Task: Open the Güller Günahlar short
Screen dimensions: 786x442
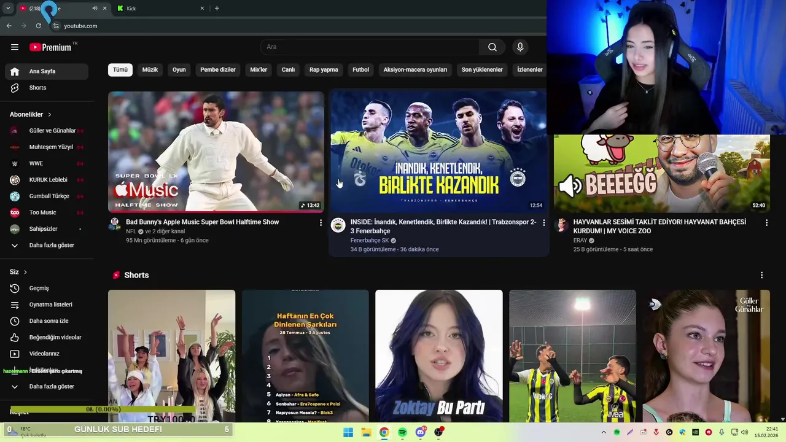Action: pos(706,356)
